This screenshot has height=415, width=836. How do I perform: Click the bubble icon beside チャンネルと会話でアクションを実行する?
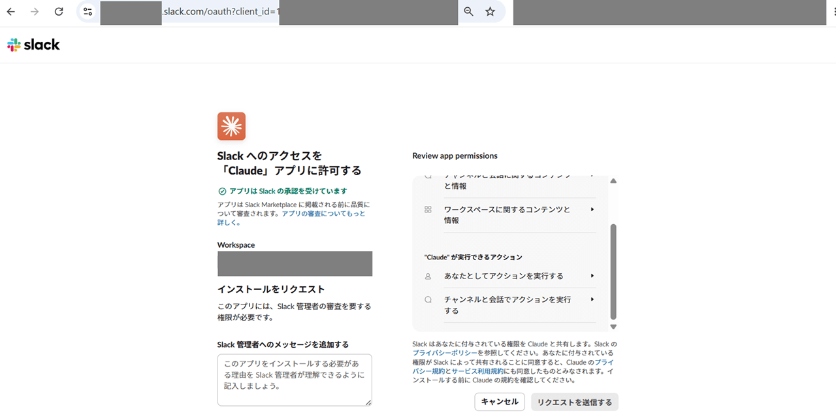pyautogui.click(x=428, y=299)
